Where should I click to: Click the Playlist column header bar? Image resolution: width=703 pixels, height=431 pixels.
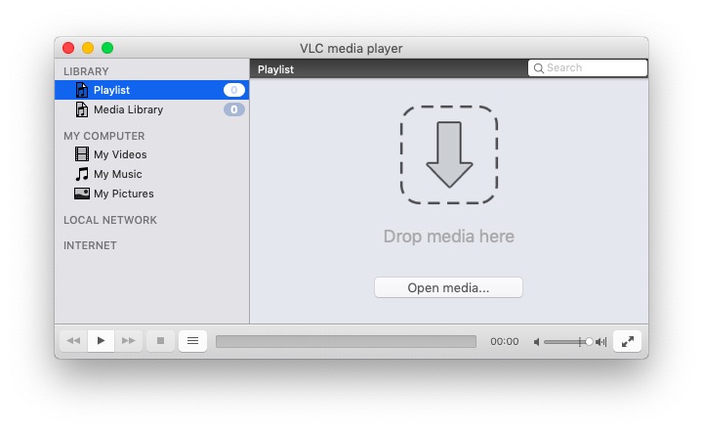coord(389,69)
